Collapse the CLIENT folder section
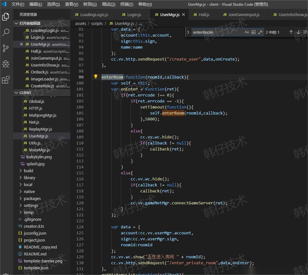 coord(16,93)
